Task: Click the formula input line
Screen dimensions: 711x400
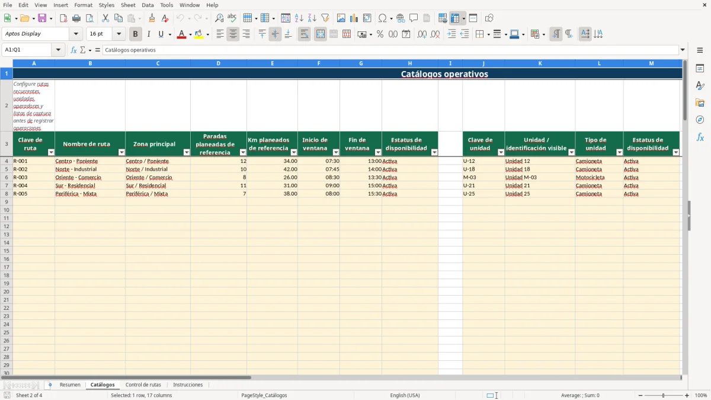Action: pyautogui.click(x=390, y=50)
